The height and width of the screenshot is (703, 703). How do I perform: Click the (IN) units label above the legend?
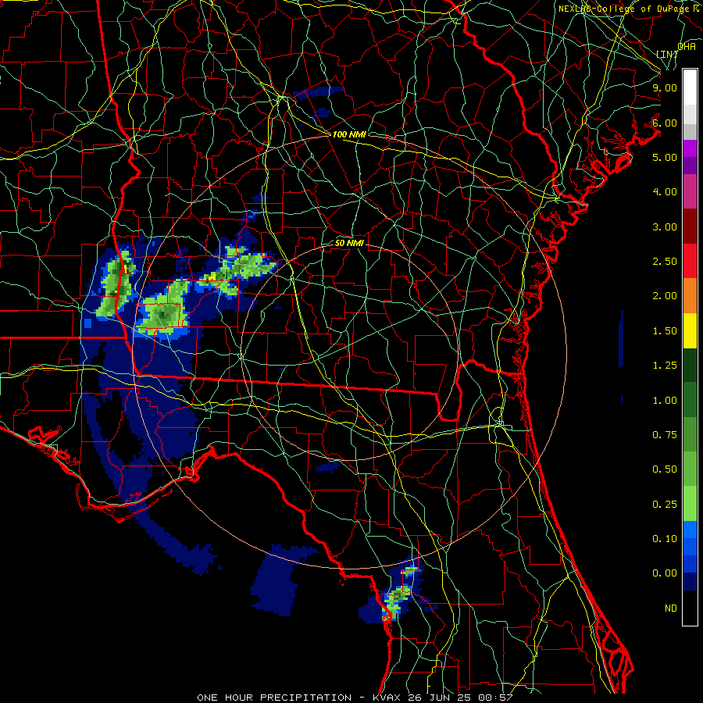click(667, 54)
